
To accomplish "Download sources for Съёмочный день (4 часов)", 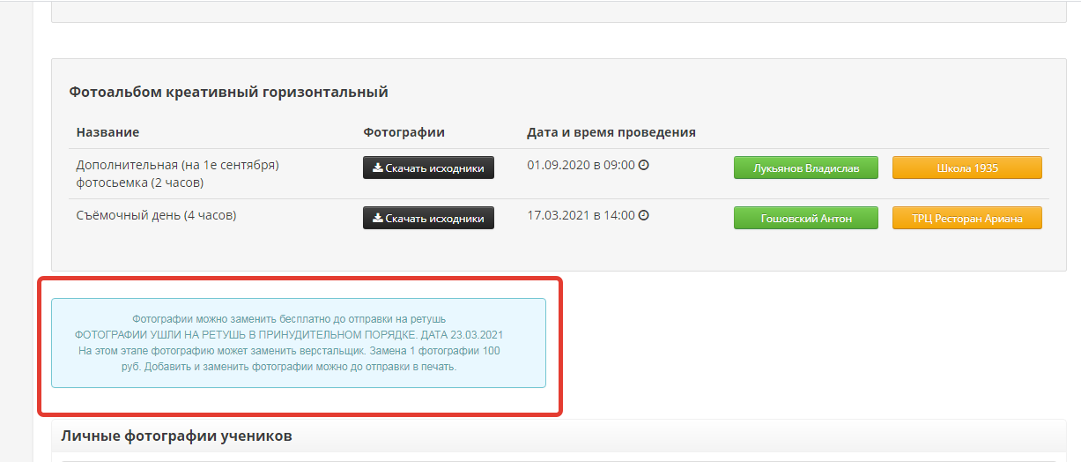I will [428, 218].
